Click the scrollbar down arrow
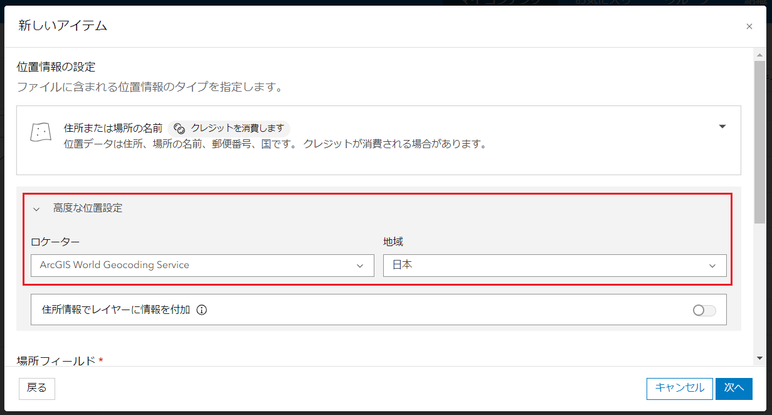The height and width of the screenshot is (415, 772). click(x=759, y=358)
